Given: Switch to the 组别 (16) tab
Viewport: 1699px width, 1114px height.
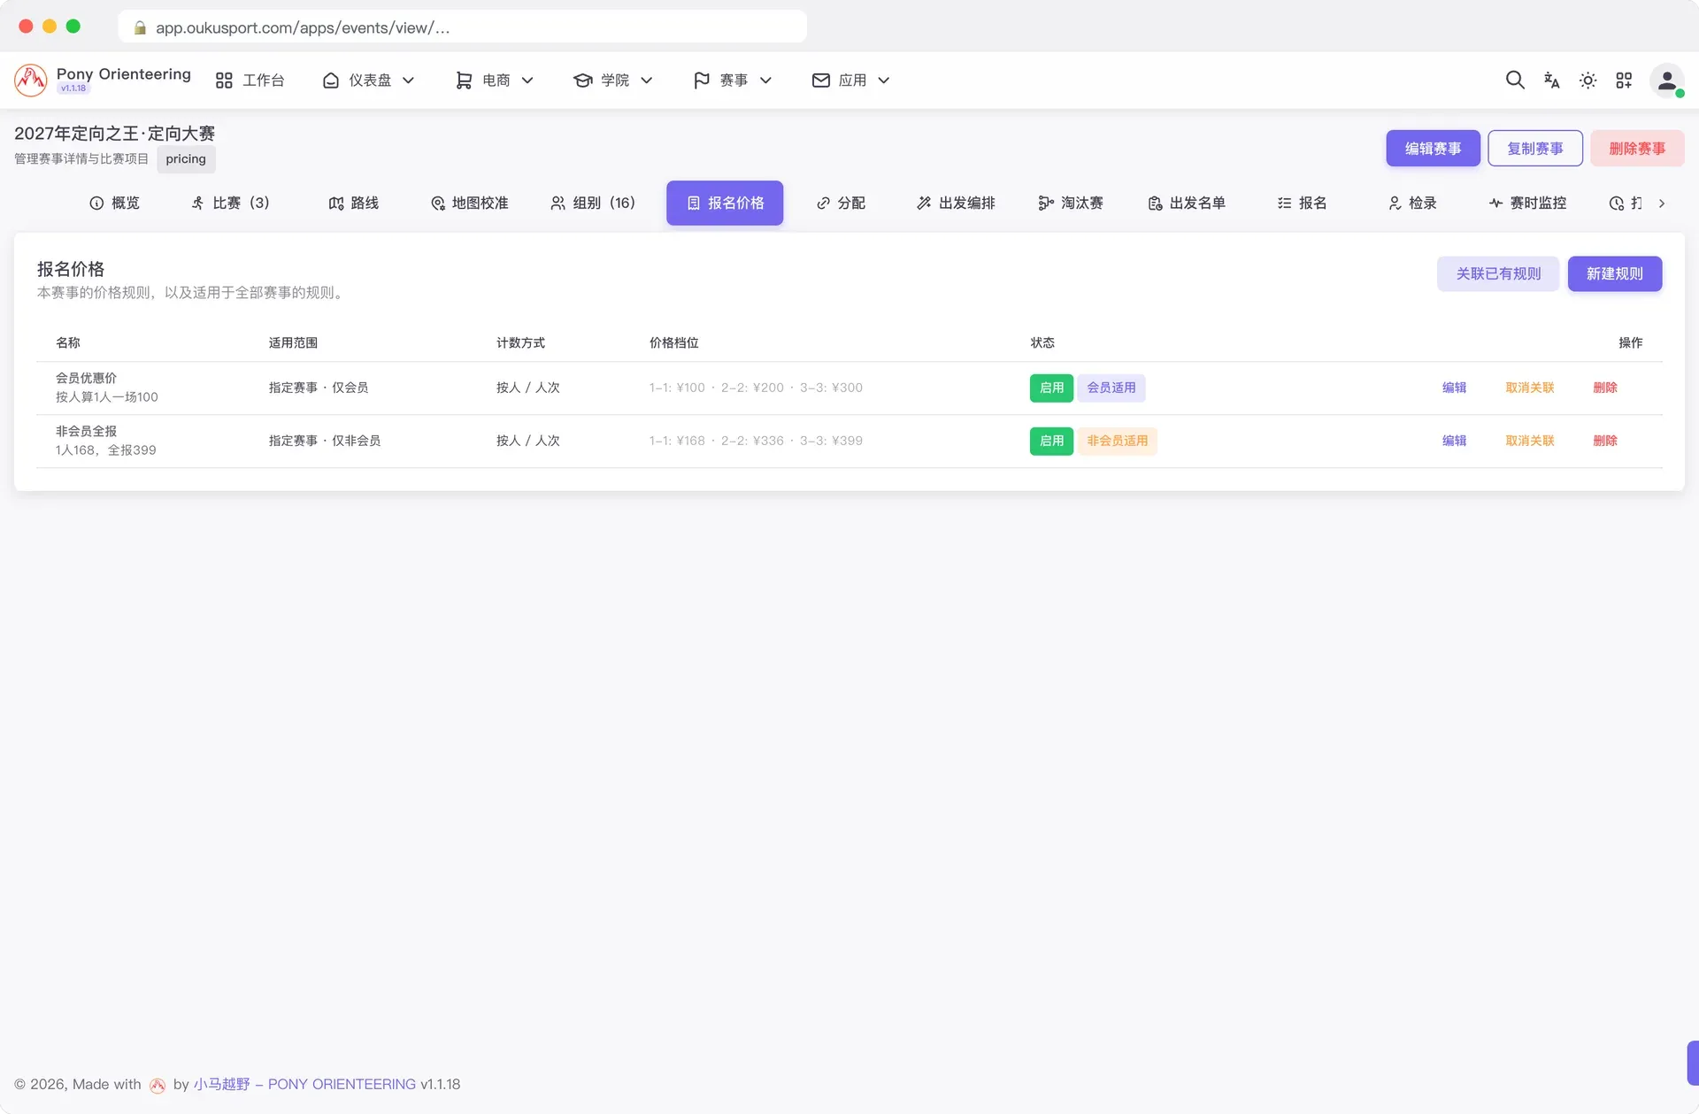Looking at the screenshot, I should [592, 204].
